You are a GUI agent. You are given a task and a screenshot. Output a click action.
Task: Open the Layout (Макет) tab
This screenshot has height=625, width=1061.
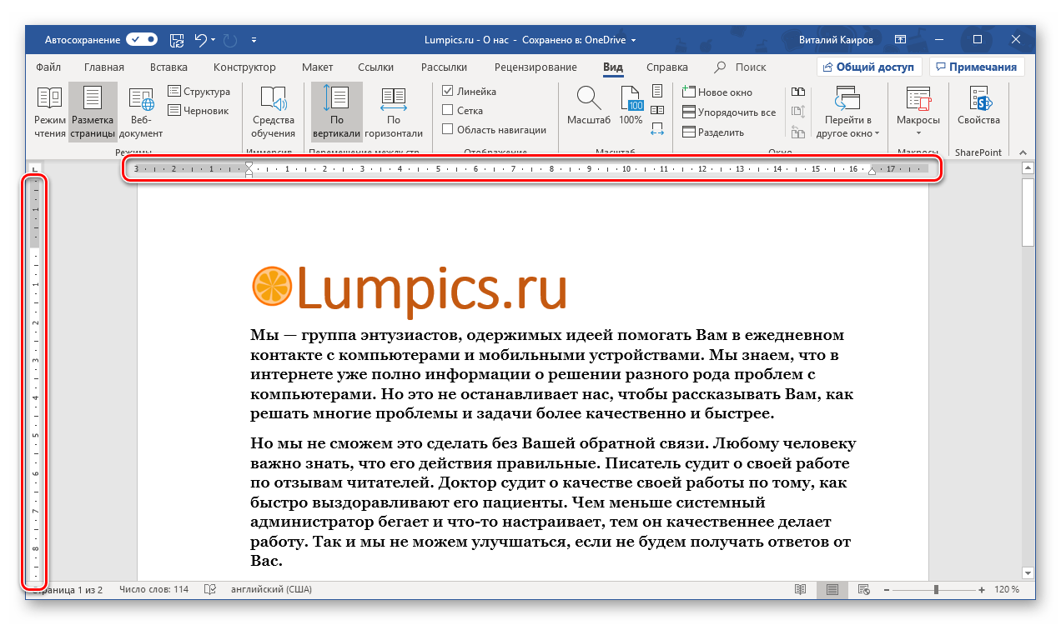(318, 67)
